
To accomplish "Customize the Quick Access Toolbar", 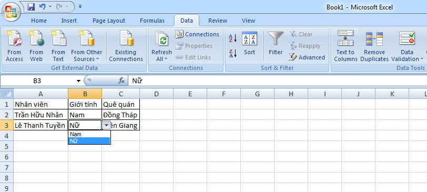I will (80, 7).
